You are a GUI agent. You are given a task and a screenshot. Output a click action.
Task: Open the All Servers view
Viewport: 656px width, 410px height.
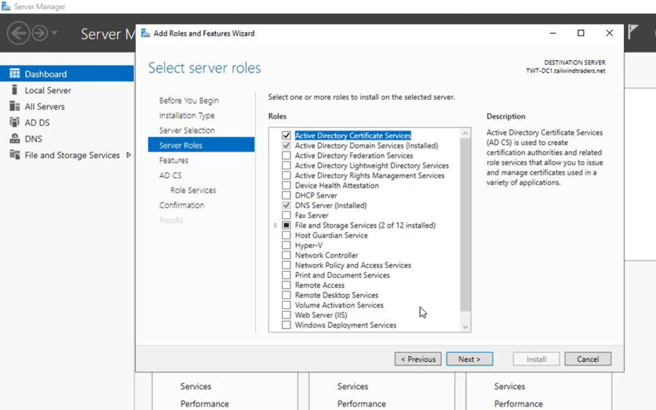pos(43,105)
